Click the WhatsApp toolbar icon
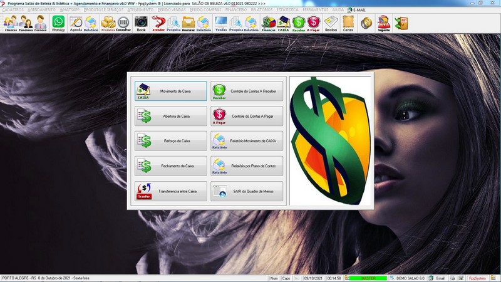 pyautogui.click(x=58, y=24)
